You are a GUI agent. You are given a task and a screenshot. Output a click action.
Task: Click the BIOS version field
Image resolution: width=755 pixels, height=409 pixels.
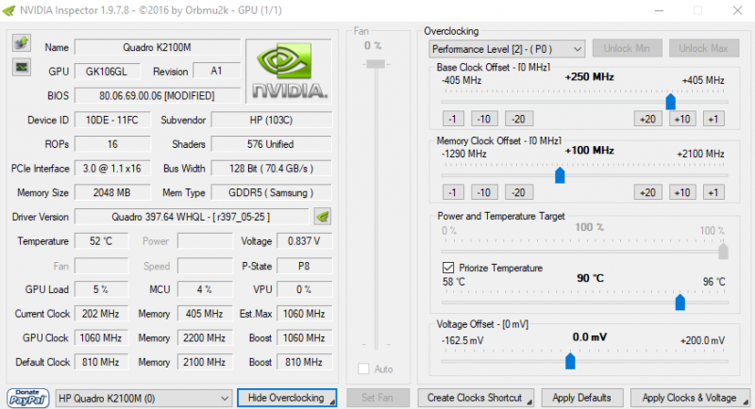(158, 95)
